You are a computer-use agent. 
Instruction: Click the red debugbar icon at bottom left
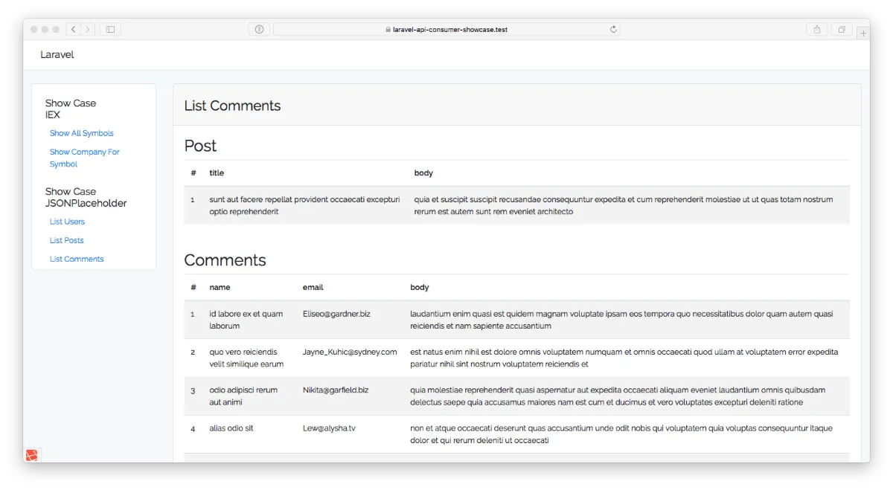tap(31, 454)
